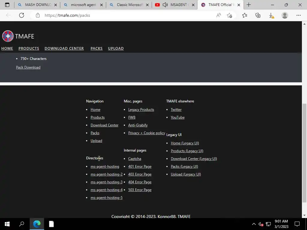This screenshot has width=307, height=230.
Task: Close the TMAFE Official tab
Action: (239, 5)
